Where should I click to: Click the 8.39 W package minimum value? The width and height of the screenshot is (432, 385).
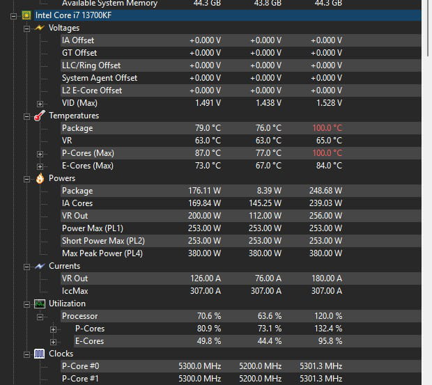tap(269, 191)
